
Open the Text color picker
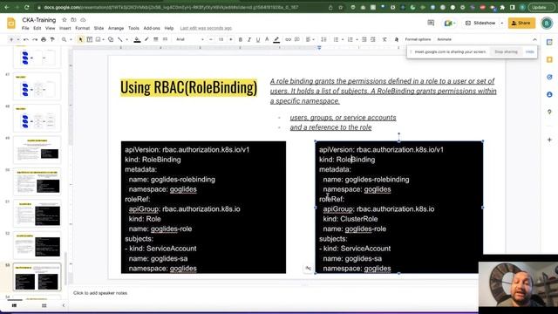267,39
